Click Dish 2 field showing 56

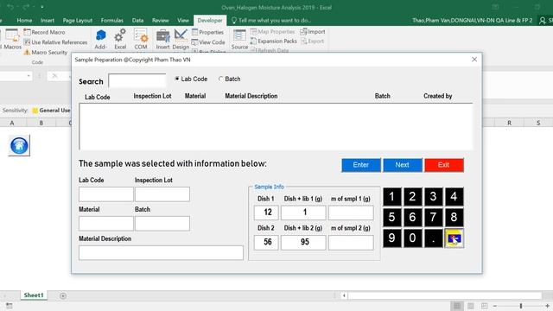click(266, 242)
